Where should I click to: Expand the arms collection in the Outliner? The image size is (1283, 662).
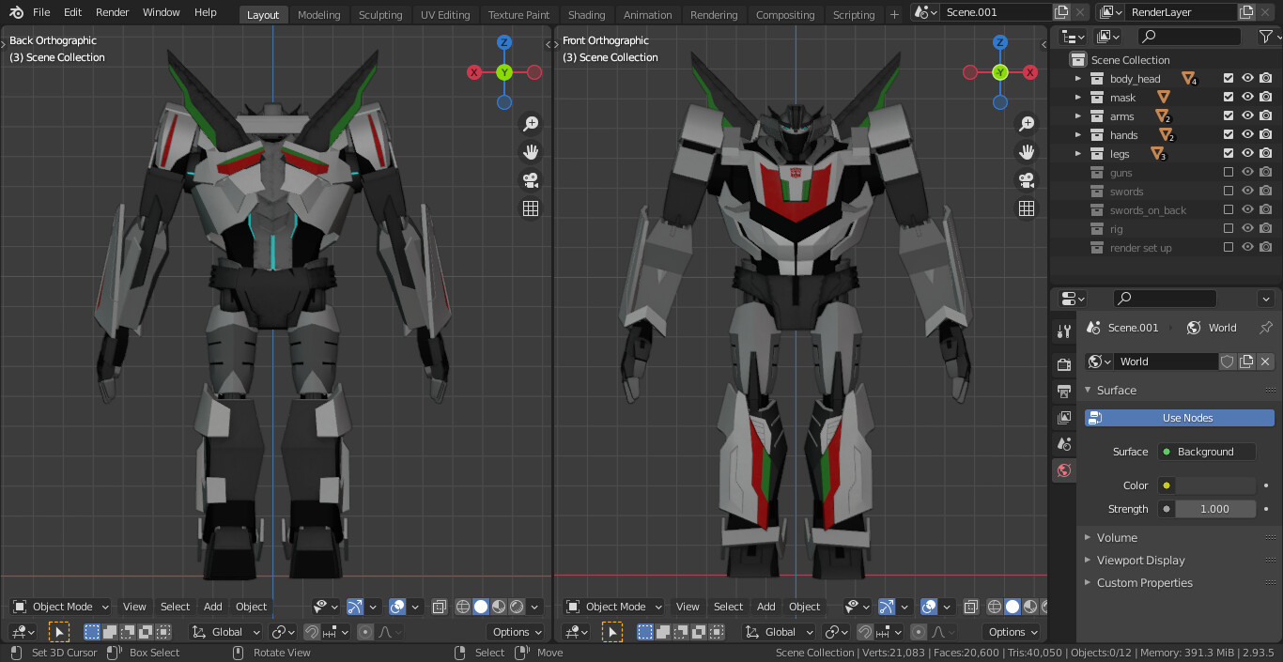pos(1076,115)
